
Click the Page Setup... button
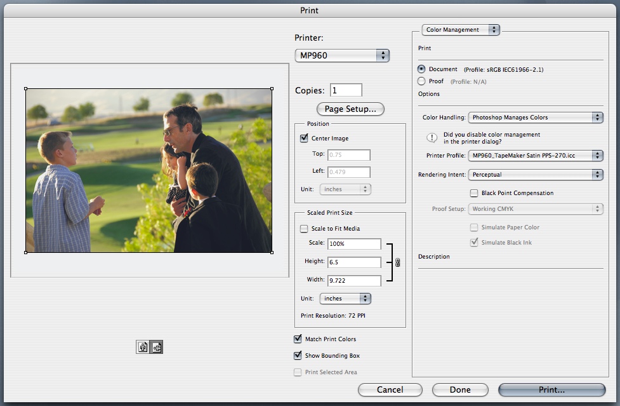(x=350, y=109)
